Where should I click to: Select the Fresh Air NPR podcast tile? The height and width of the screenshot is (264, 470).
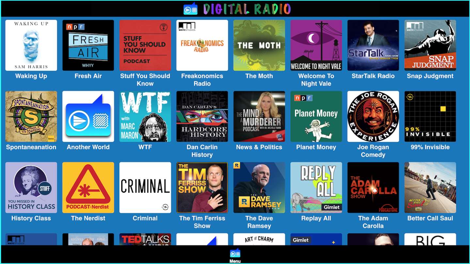88,45
